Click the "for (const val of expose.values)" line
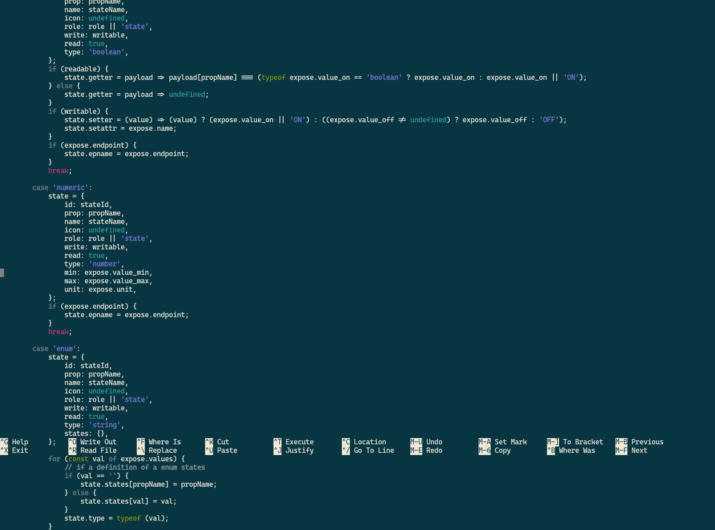Image resolution: width=715 pixels, height=530 pixels. click(116, 459)
